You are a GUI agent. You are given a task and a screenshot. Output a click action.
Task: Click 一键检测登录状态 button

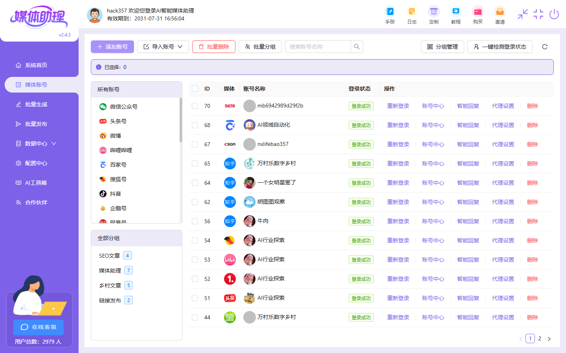500,47
